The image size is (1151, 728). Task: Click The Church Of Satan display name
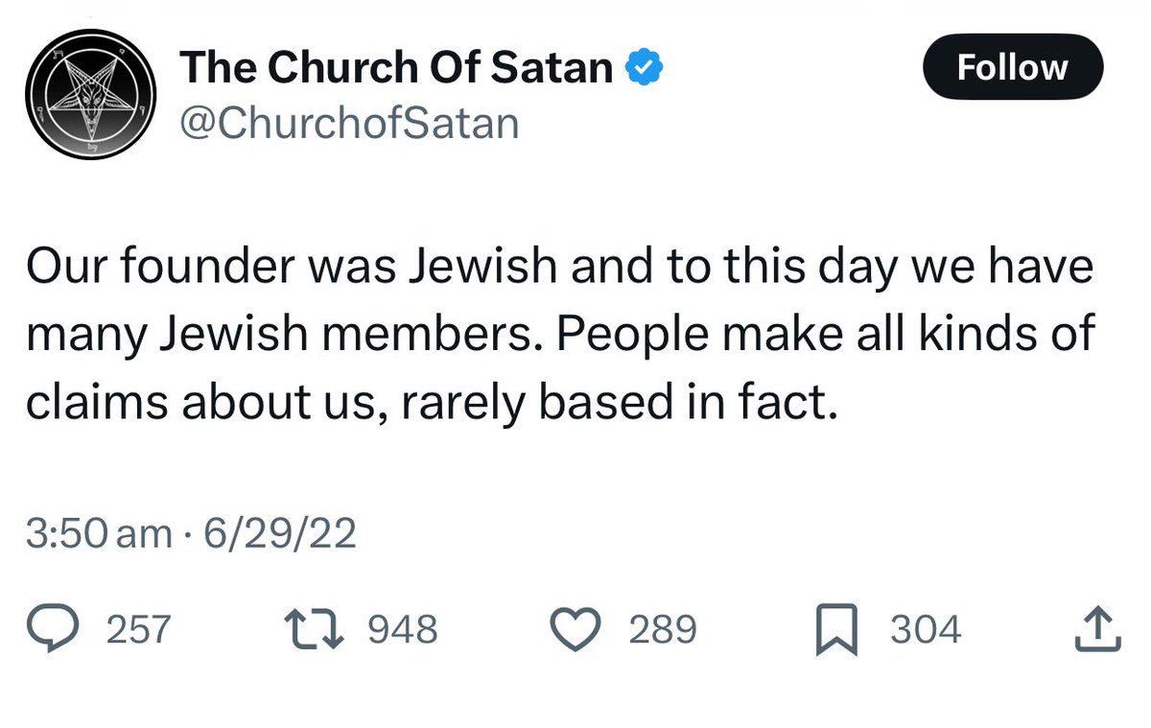pos(396,67)
